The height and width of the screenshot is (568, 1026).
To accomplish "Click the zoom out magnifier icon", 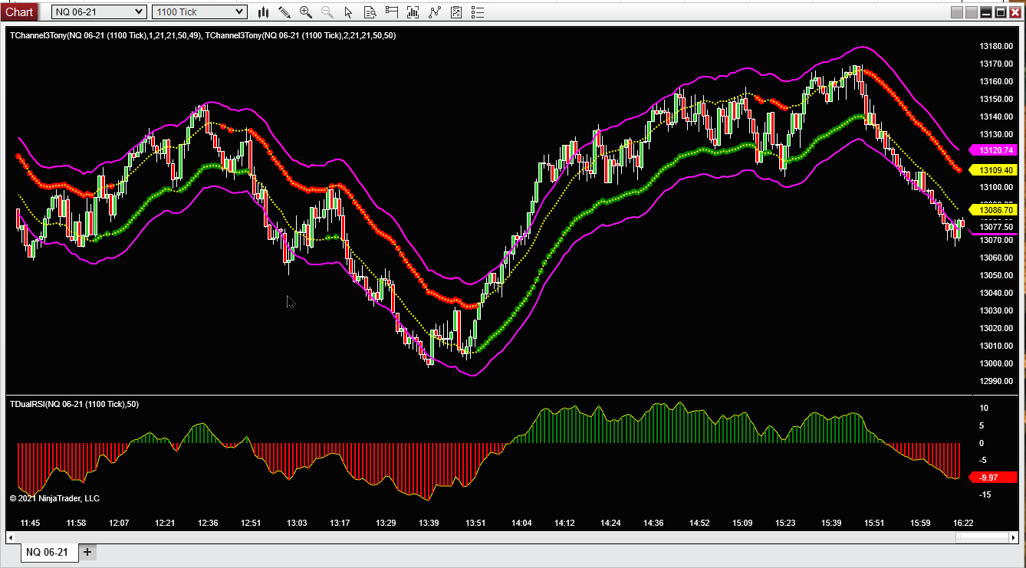I will [327, 11].
